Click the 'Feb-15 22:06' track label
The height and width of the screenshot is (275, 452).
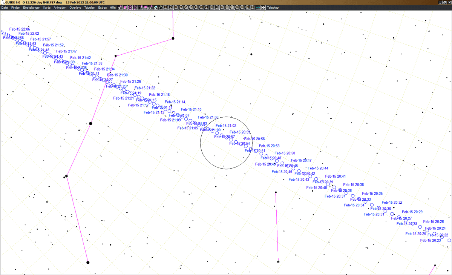pos(20,29)
